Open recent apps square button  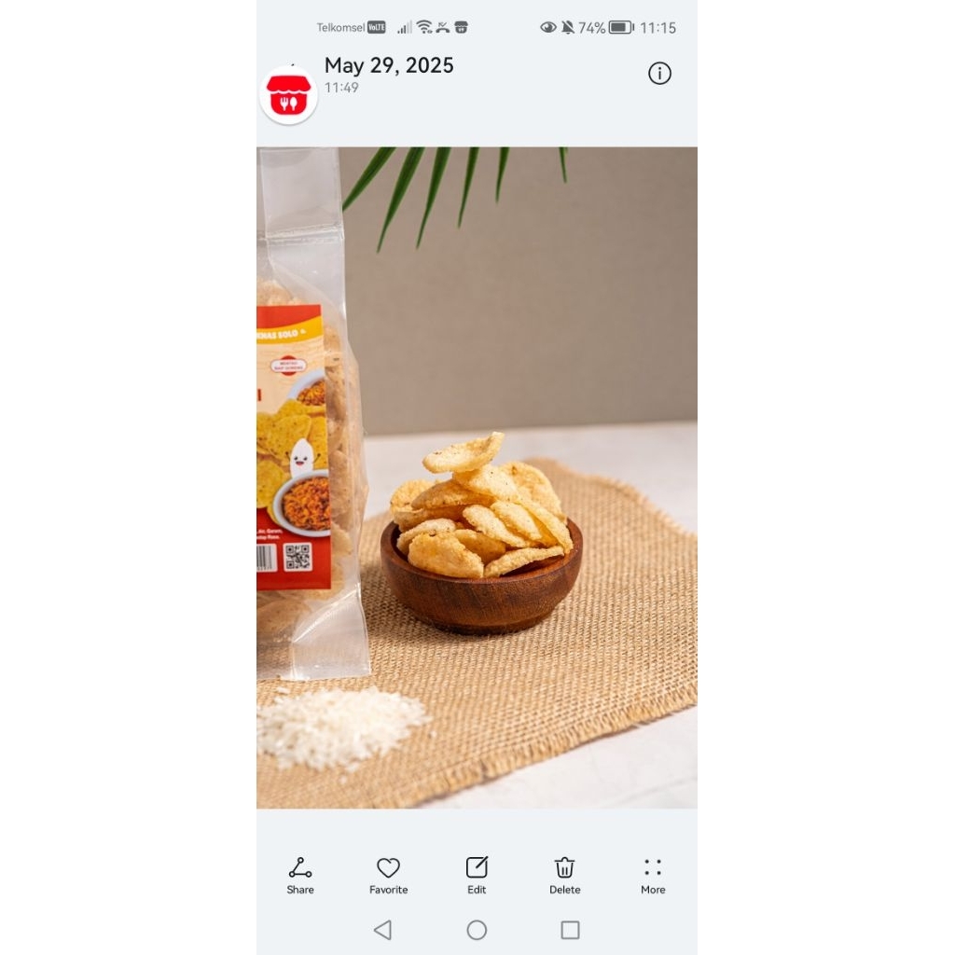point(570,930)
